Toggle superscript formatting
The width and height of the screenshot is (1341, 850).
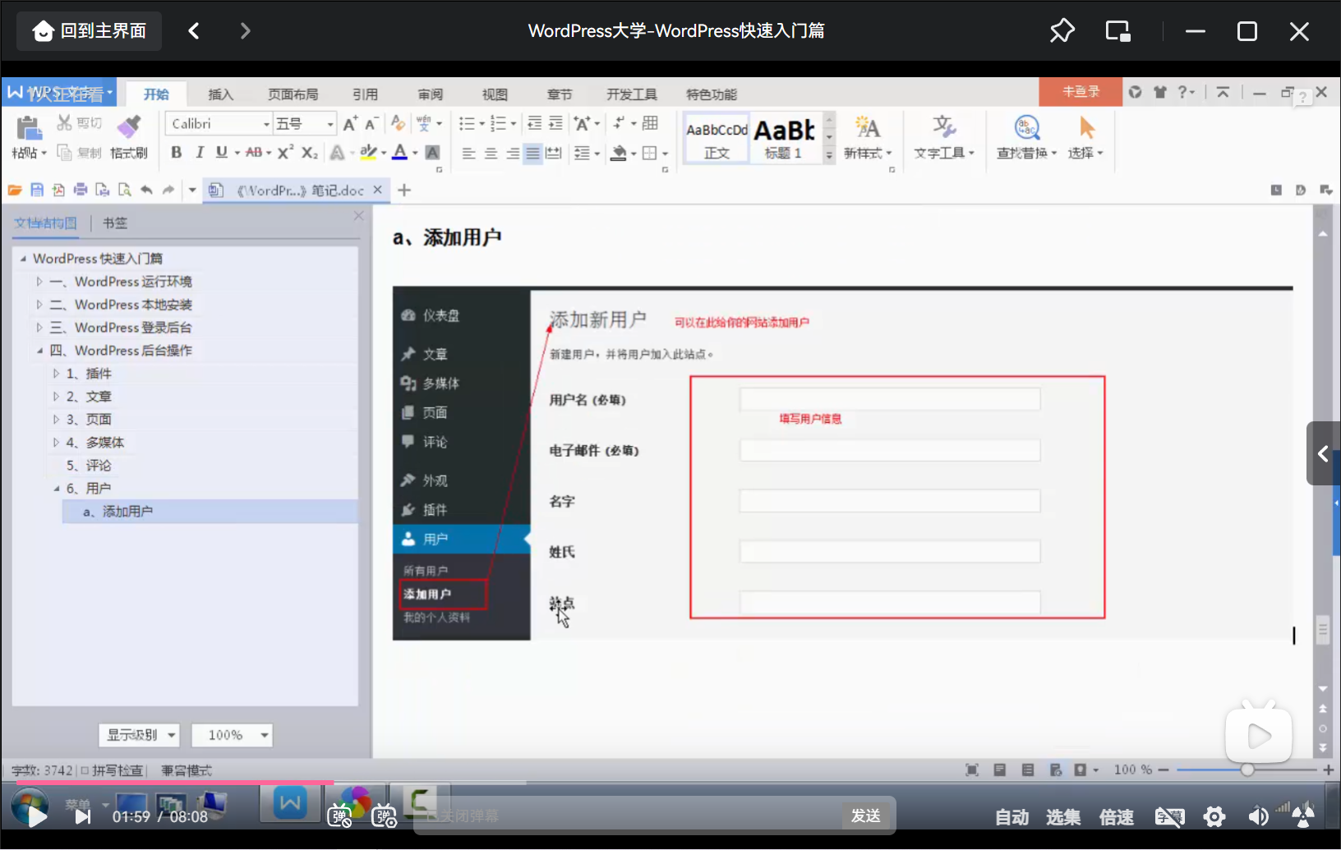(285, 152)
